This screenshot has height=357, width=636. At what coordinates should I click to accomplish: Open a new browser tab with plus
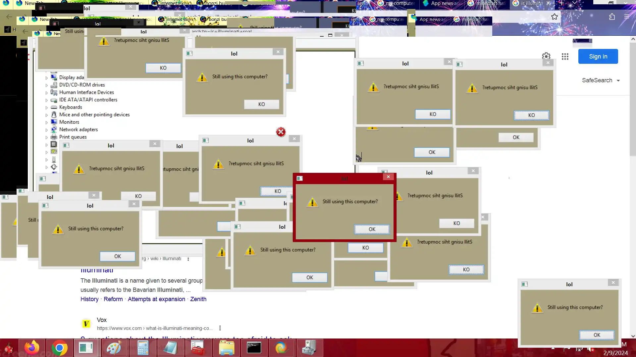[x=561, y=3]
